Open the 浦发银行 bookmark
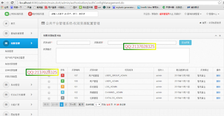Image resolution: width=224 pixels, height=116 pixels. click(x=193, y=7)
